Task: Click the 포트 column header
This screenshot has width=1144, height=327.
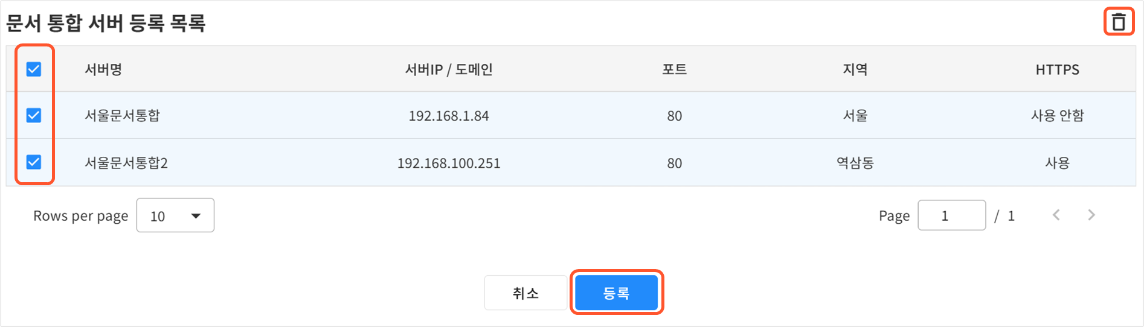Action: tap(674, 69)
